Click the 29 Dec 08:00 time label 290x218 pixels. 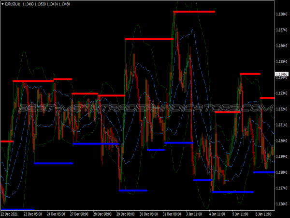coord(126,214)
